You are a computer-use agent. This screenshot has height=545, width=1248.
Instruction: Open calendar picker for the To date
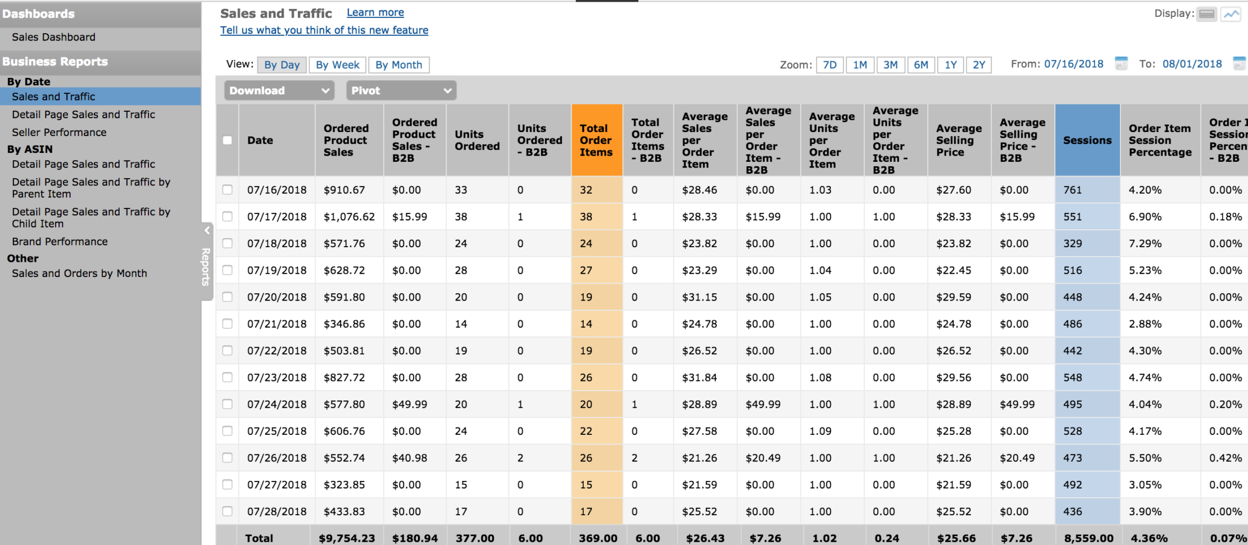point(1240,63)
